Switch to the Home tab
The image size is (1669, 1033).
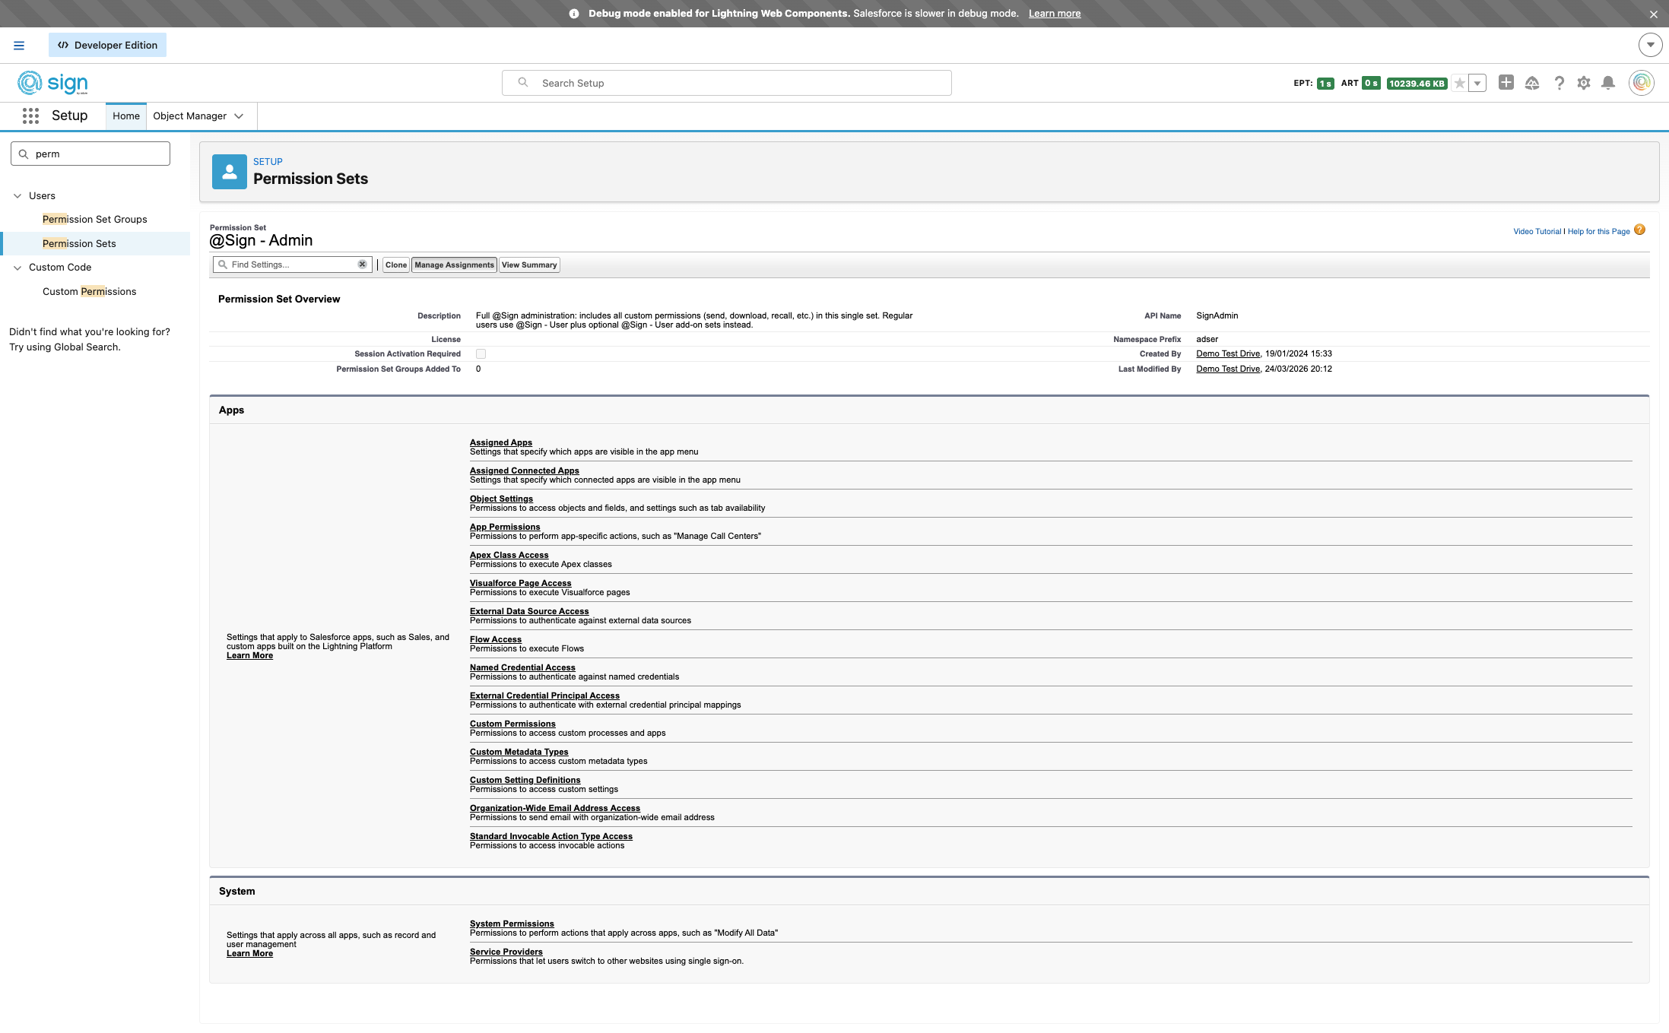(126, 116)
